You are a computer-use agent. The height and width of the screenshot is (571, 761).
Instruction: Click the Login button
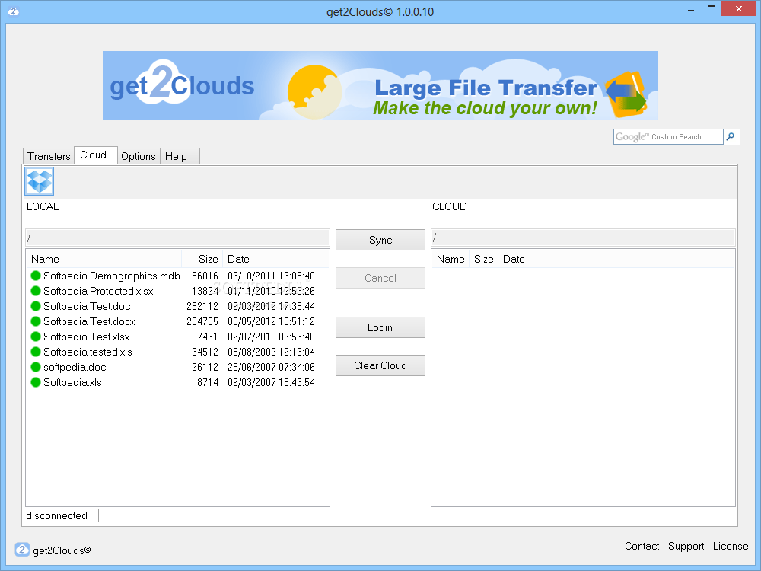[380, 327]
